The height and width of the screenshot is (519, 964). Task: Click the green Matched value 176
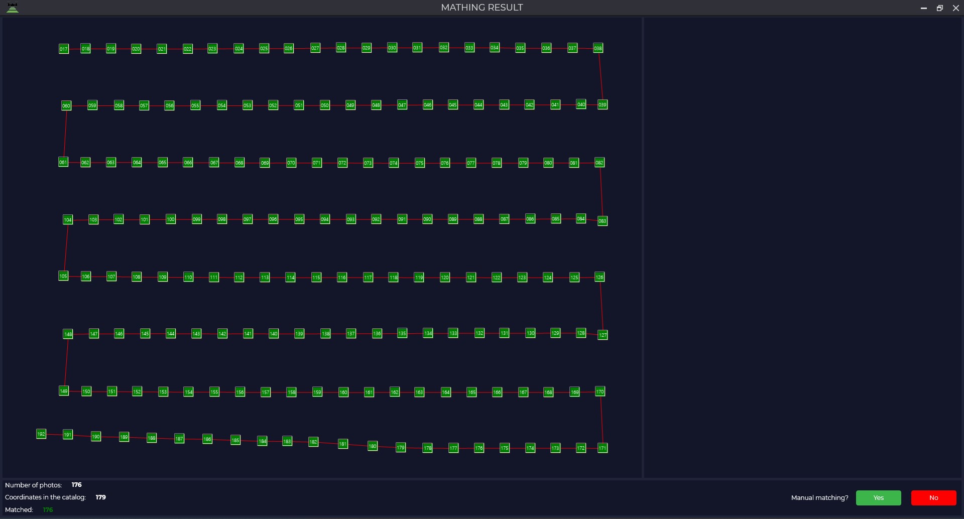point(48,510)
